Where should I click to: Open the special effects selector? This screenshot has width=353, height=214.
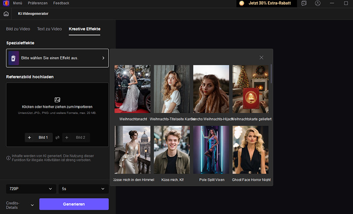57,58
